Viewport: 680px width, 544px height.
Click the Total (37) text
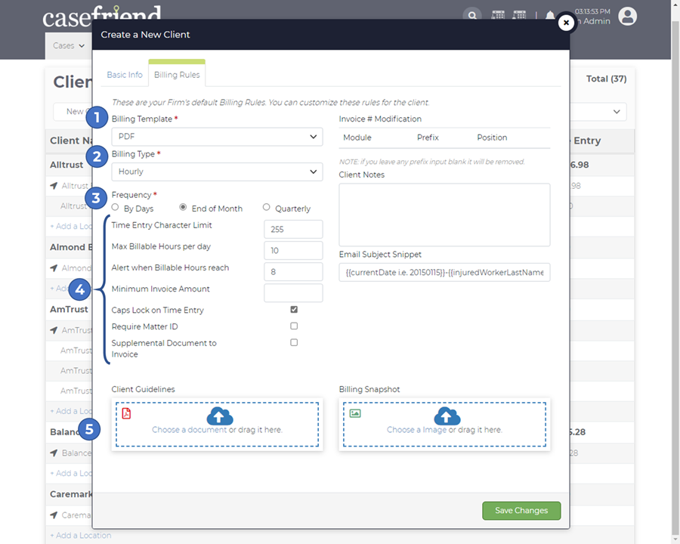coord(606,79)
